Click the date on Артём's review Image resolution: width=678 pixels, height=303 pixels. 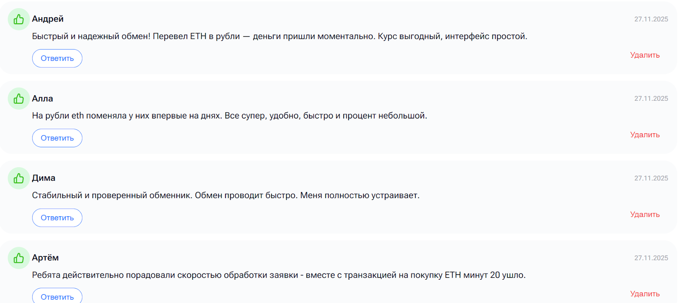(651, 258)
